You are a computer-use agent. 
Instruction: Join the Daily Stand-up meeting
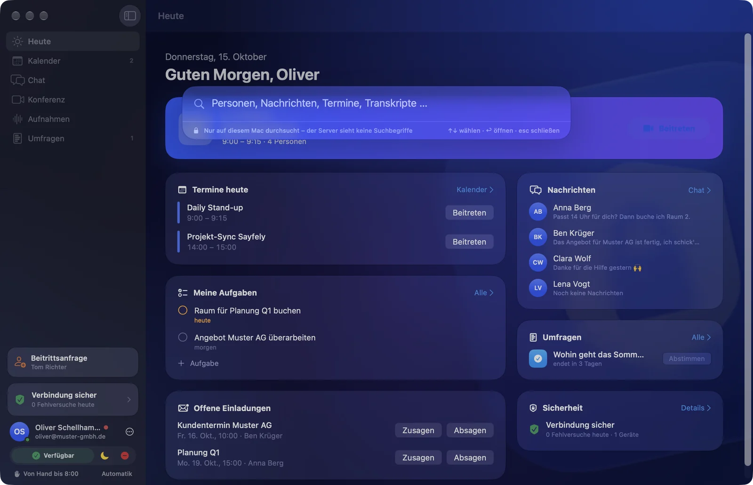[x=469, y=212]
